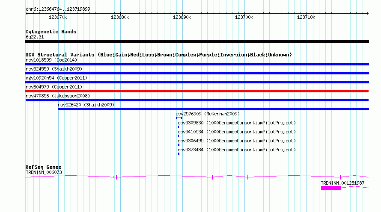This screenshot has height=212, width=381.
Task: Click the TRDN|NM_001251987 gene label
Action: pyautogui.click(x=342, y=183)
